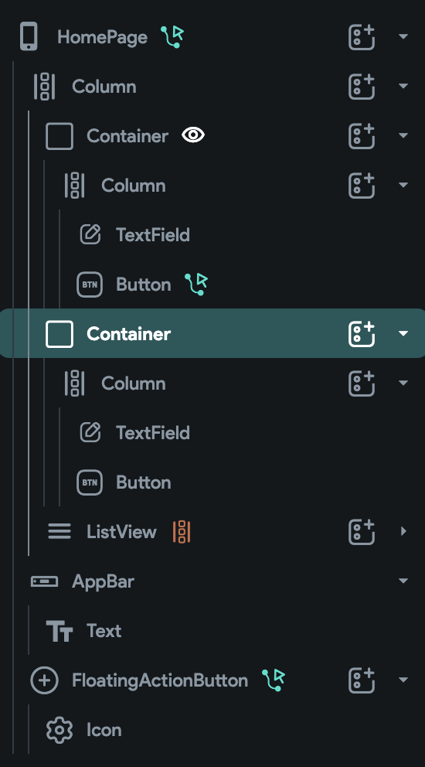Click the action flow icon next to HomePage
This screenshot has width=425, height=767.
[172, 36]
